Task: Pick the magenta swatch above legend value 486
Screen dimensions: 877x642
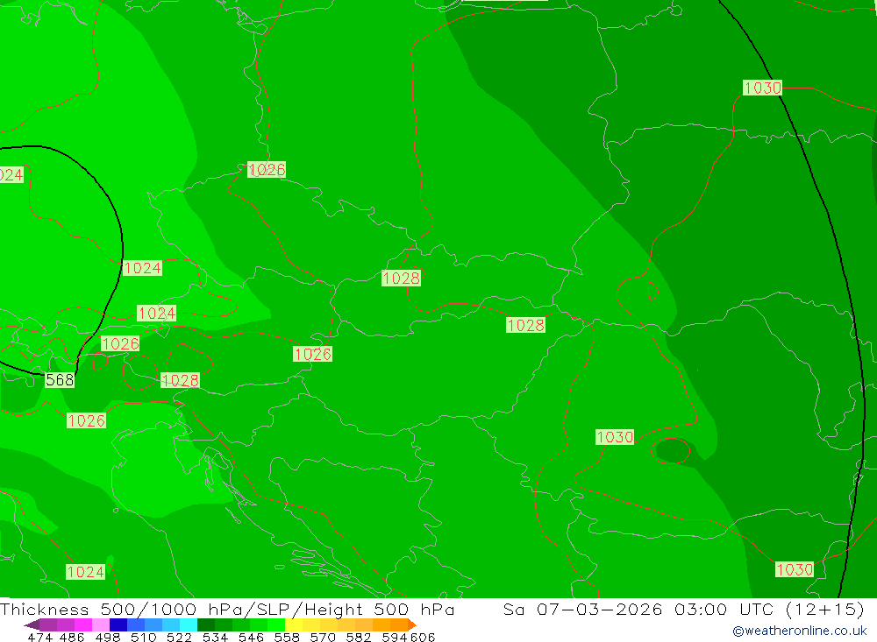Action: point(82,624)
